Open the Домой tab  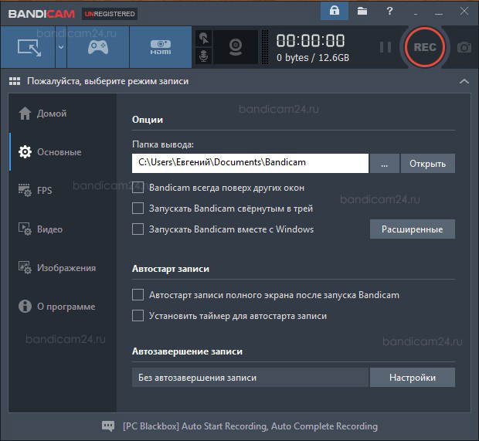pyautogui.click(x=63, y=114)
